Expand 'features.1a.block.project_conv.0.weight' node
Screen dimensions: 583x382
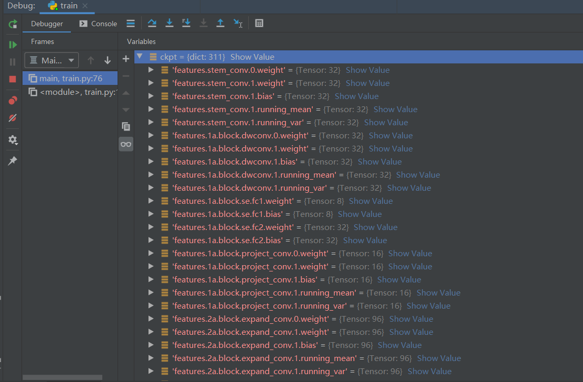point(151,253)
